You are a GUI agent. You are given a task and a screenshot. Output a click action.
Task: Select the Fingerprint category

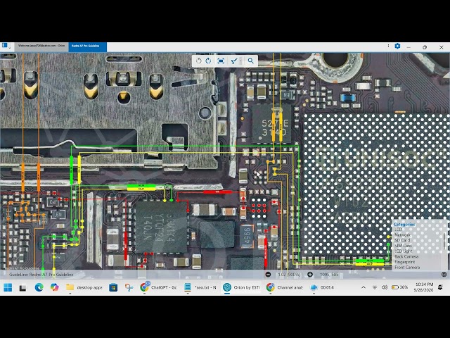(405, 262)
